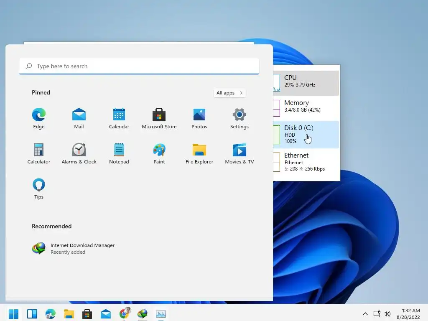Click the Windows Start button on taskbar
428x321 pixels.
(x=13, y=314)
